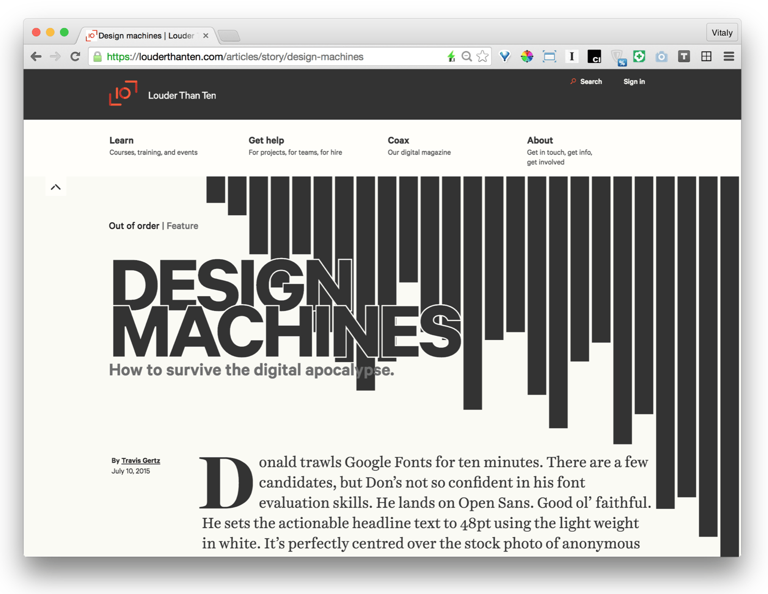768x594 pixels.
Task: Click the zoom magnifier icon in address bar
Action: point(467,56)
